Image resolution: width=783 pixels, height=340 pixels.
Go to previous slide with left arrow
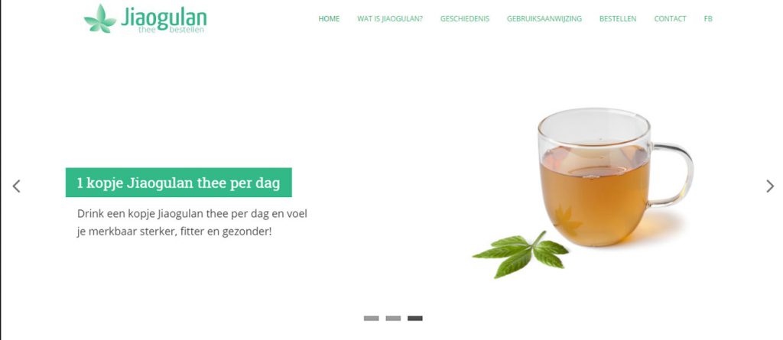click(x=17, y=186)
